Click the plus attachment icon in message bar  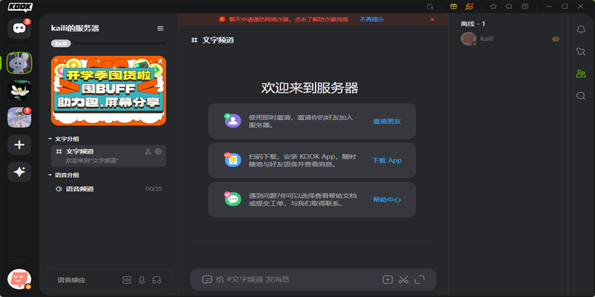pos(388,279)
